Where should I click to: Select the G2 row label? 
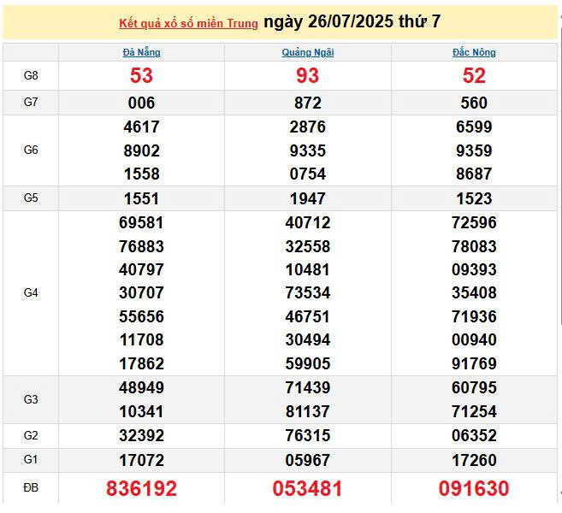point(31,435)
